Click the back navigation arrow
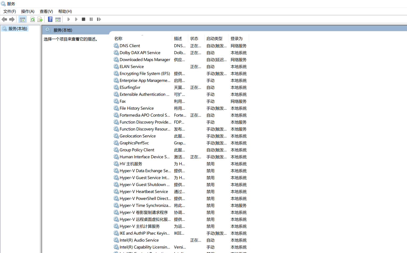The image size is (407, 253). pos(4,19)
